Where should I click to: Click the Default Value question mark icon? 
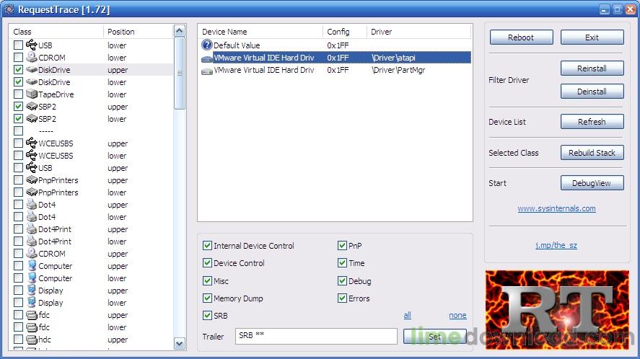click(x=207, y=45)
